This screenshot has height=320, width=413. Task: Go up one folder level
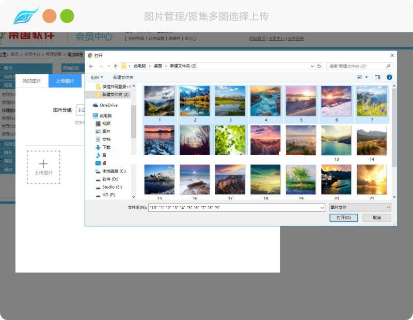click(115, 66)
